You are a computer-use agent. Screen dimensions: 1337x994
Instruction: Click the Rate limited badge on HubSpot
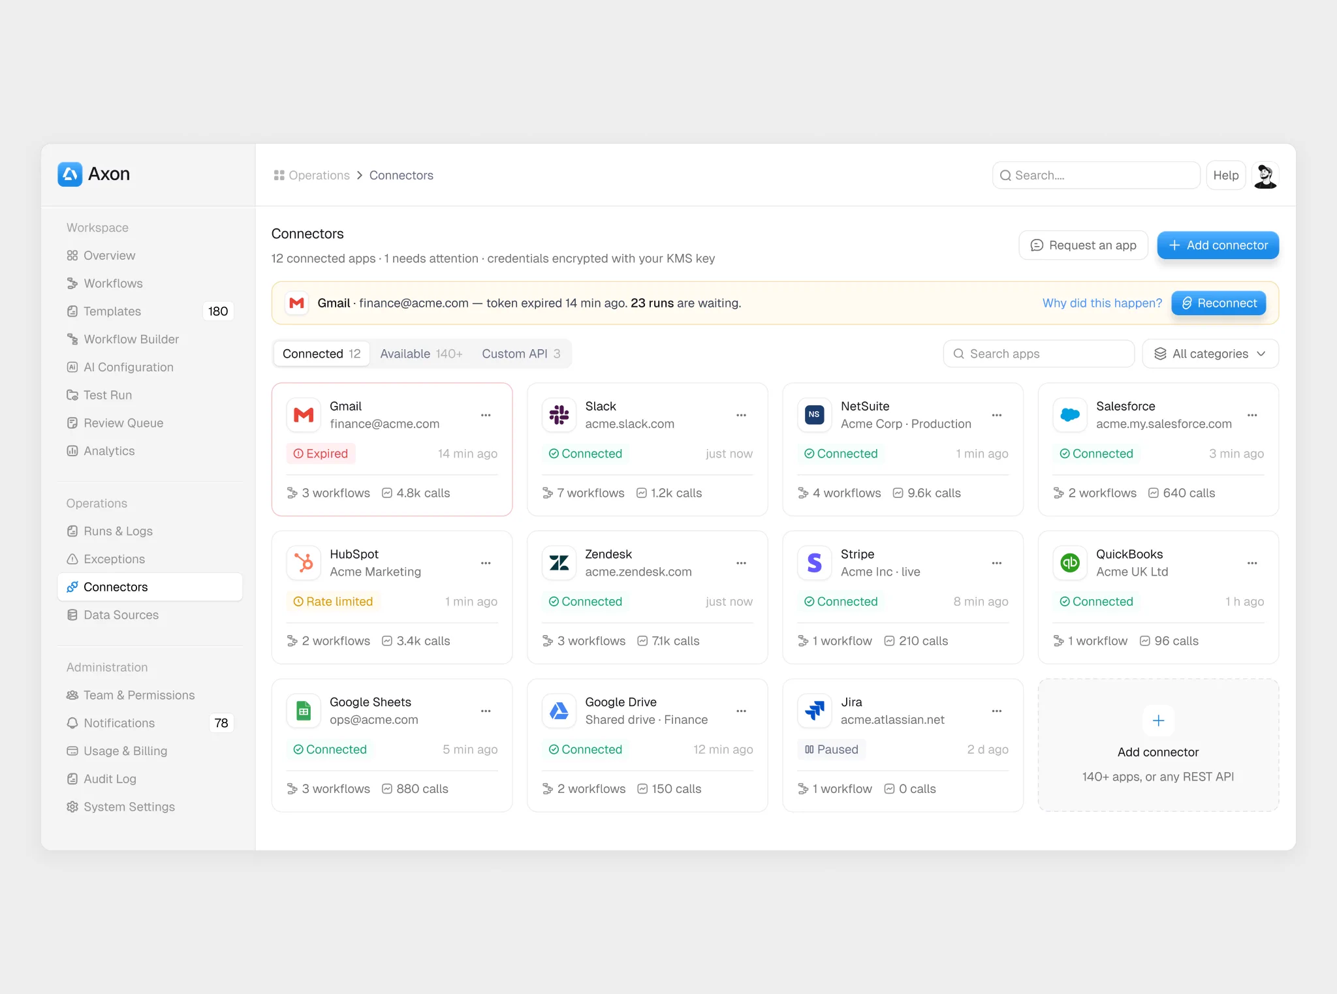pos(333,602)
